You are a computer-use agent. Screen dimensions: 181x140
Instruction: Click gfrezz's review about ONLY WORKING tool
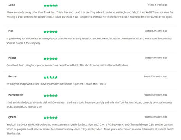tap(90, 129)
